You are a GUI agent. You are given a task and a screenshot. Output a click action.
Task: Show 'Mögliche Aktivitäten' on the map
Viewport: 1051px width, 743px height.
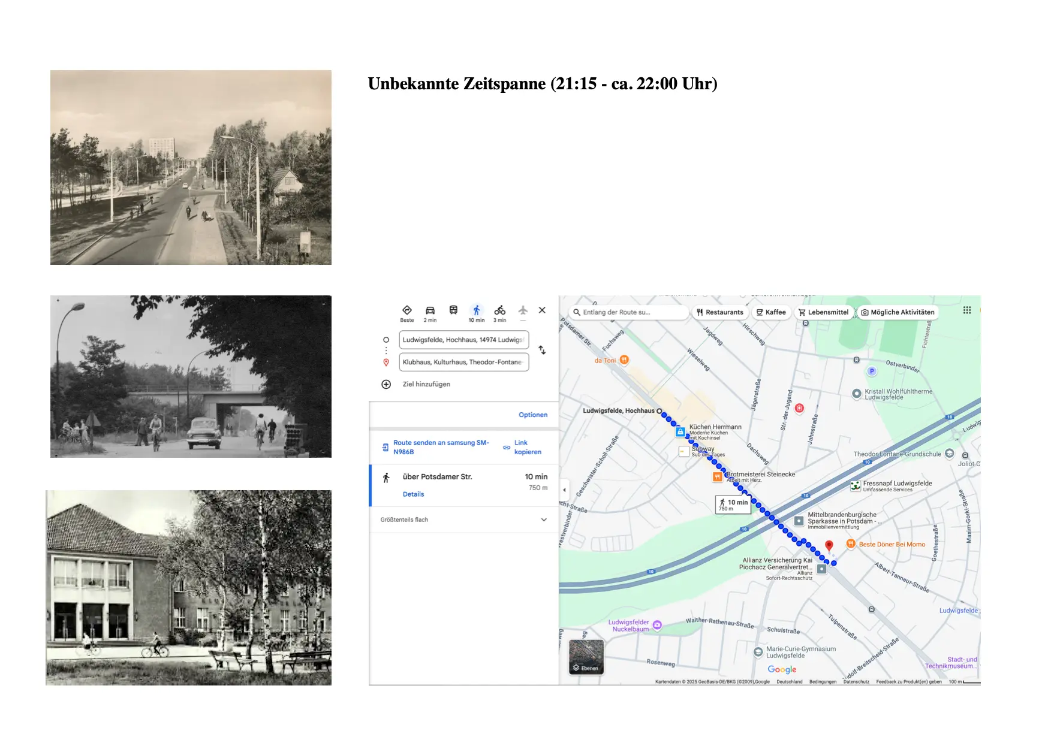click(898, 312)
